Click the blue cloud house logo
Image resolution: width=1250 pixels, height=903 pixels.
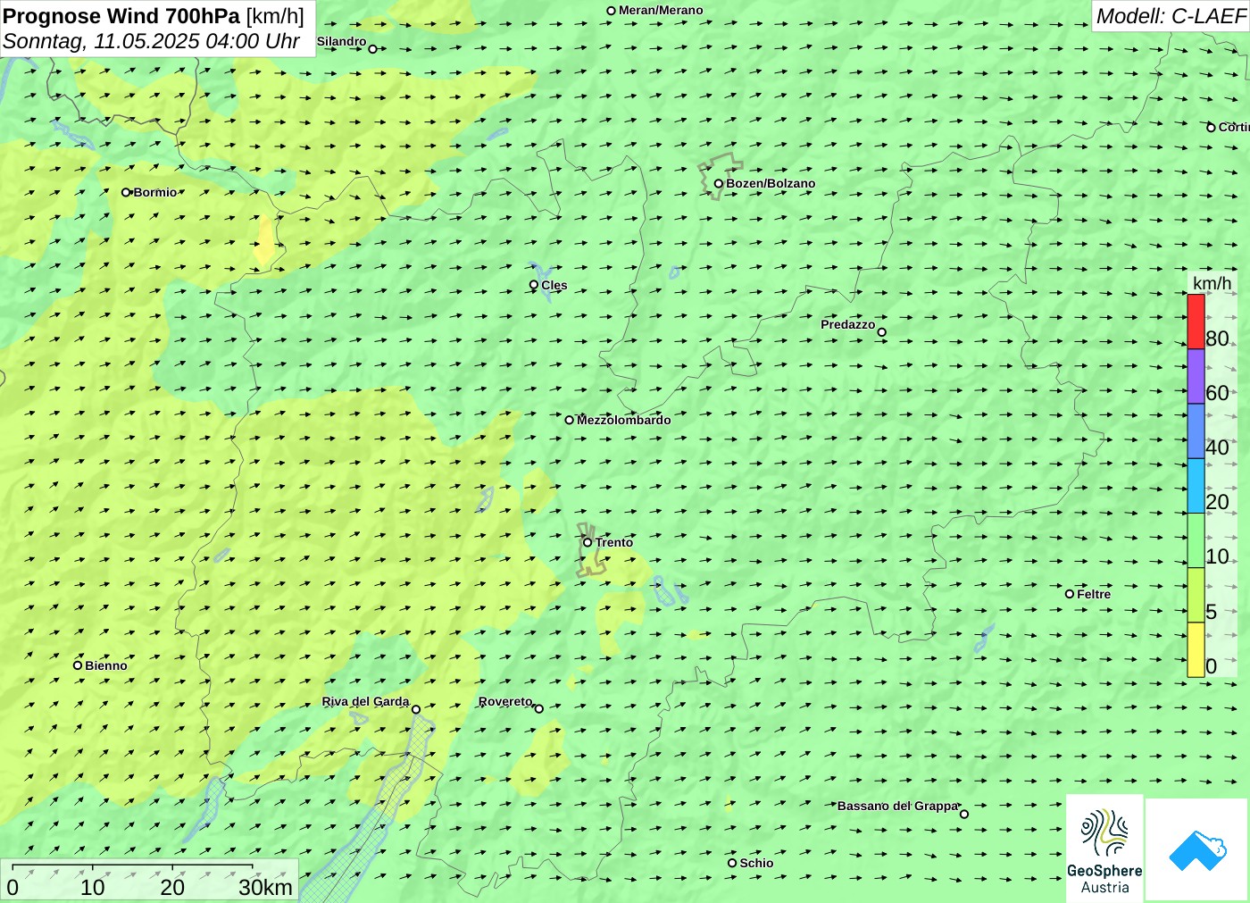[1197, 850]
